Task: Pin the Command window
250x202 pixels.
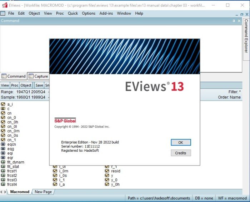Action: click(234, 21)
